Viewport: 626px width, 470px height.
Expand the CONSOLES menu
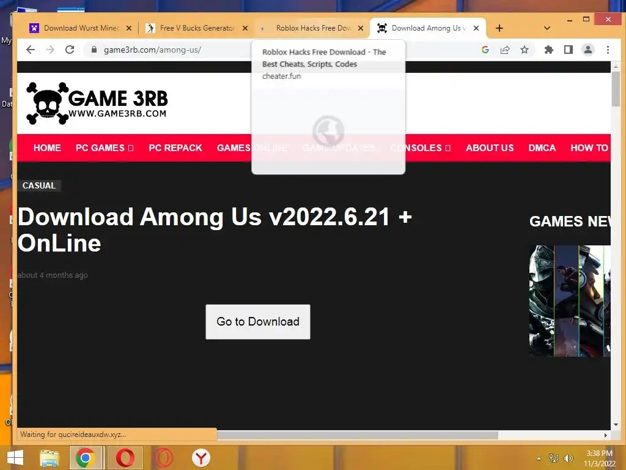click(421, 148)
